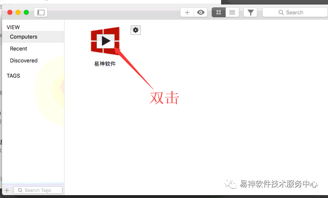Open gear settings for 易神软件 computer

pos(136,30)
